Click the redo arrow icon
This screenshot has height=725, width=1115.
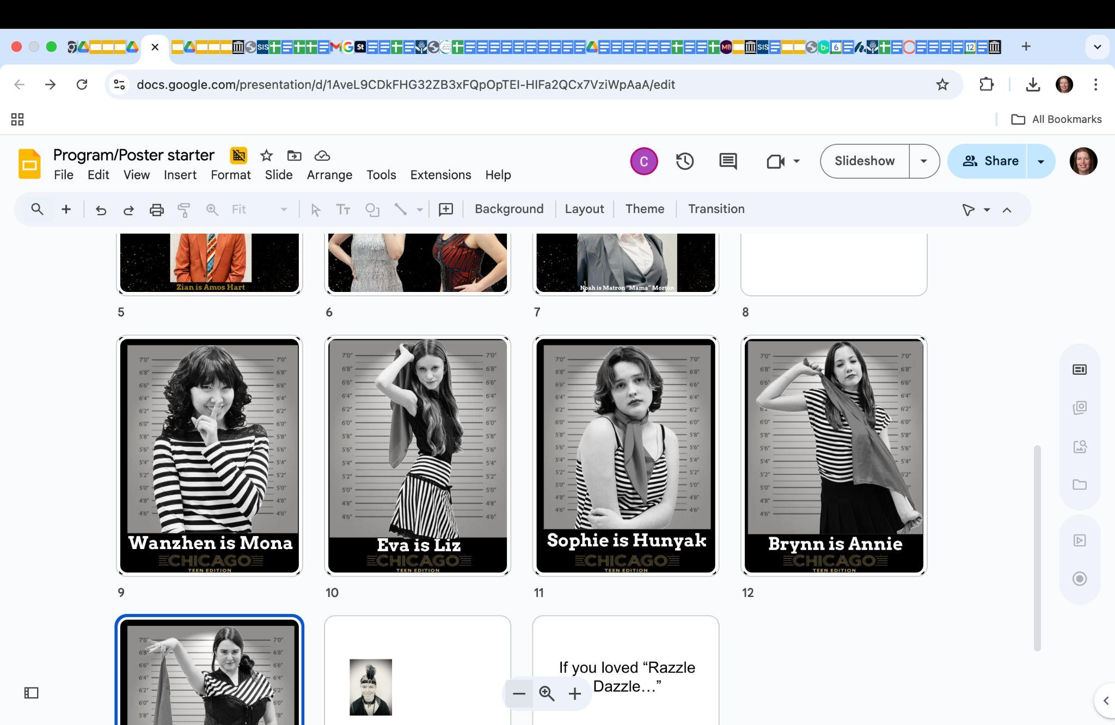(128, 210)
